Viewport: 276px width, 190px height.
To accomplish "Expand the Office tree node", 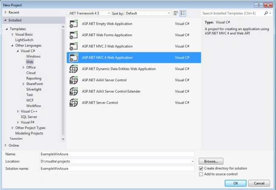I will [23, 68].
